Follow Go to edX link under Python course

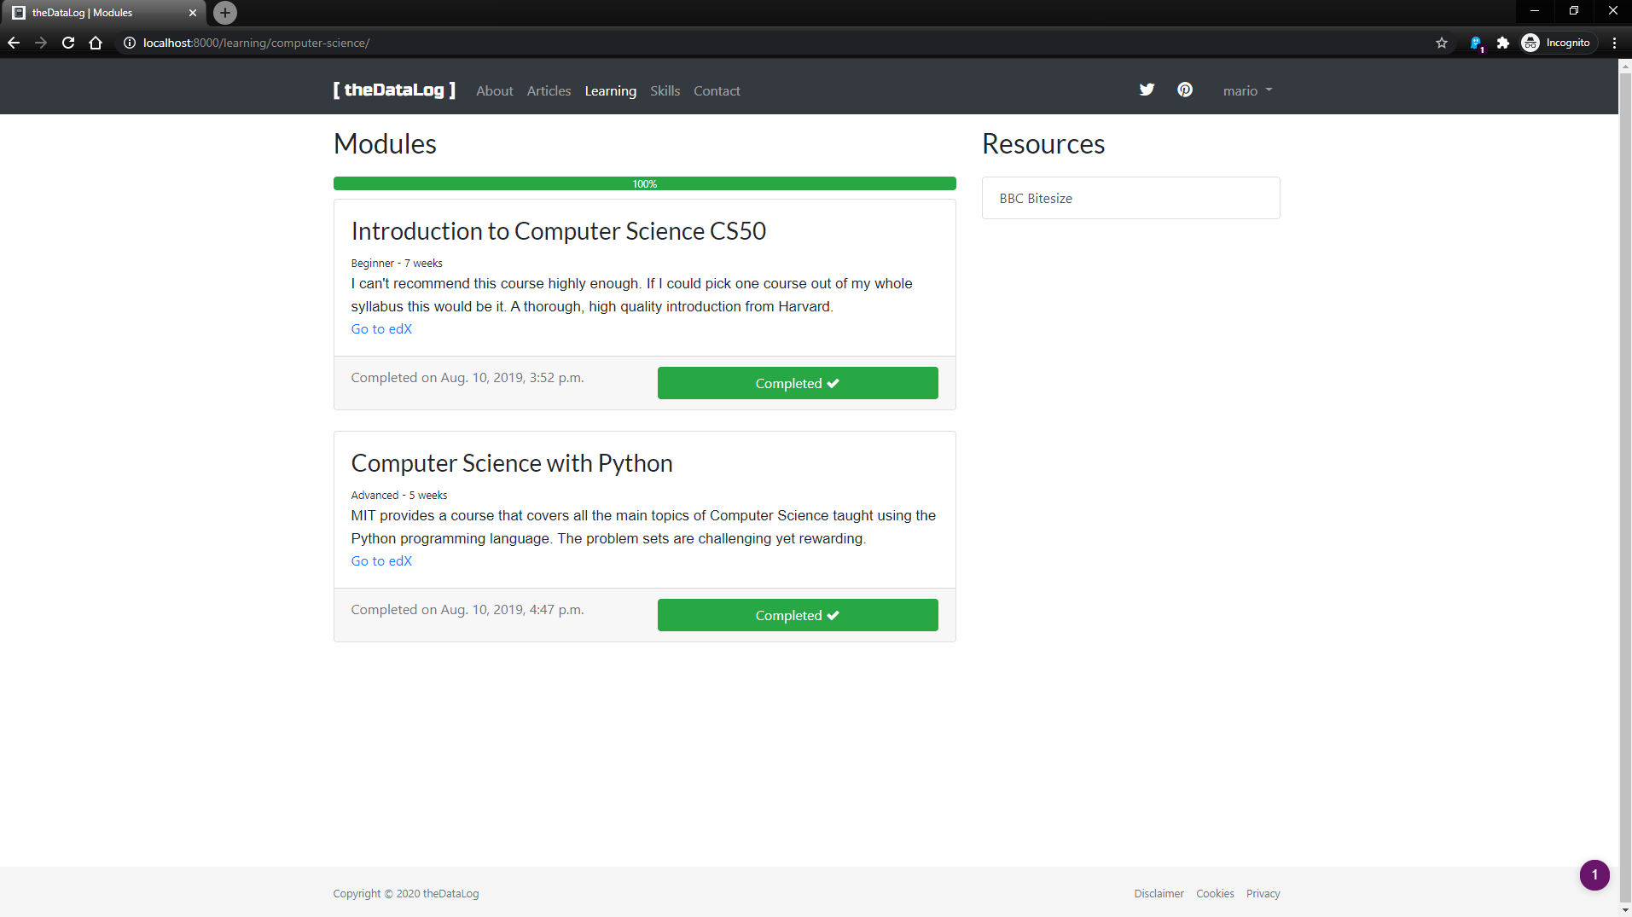381,560
